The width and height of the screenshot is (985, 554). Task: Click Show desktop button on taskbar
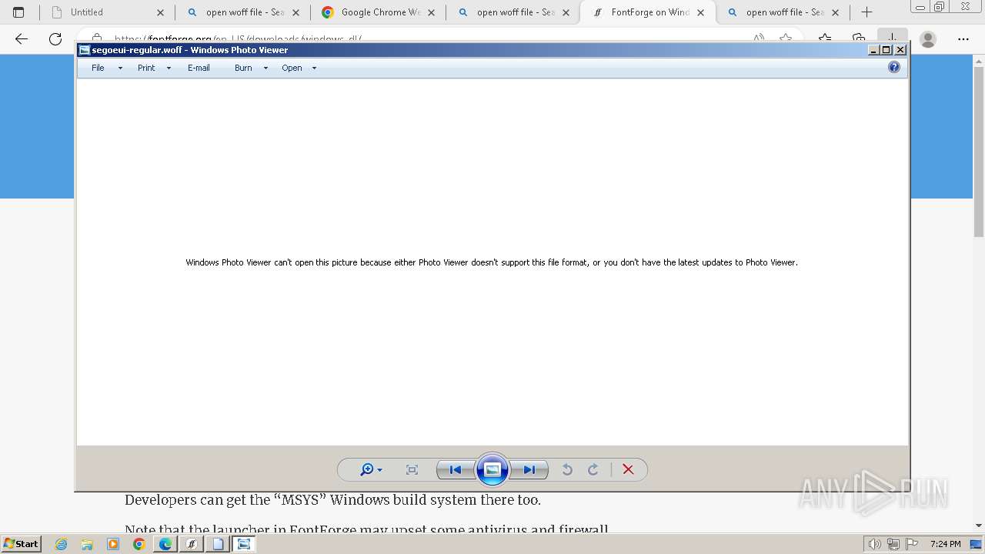(977, 544)
